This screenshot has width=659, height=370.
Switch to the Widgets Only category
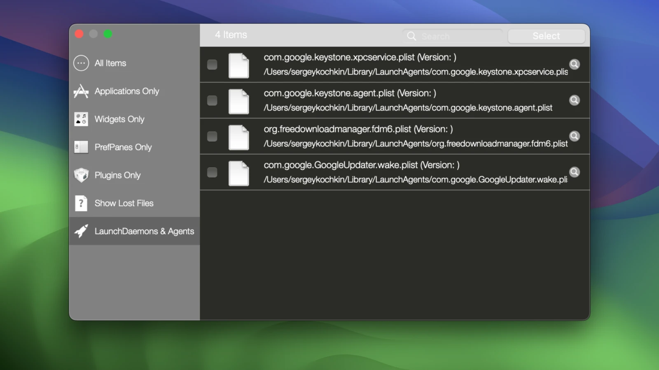click(x=119, y=119)
